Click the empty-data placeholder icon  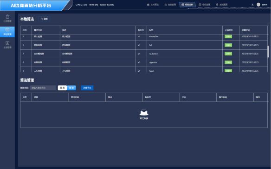click(144, 112)
